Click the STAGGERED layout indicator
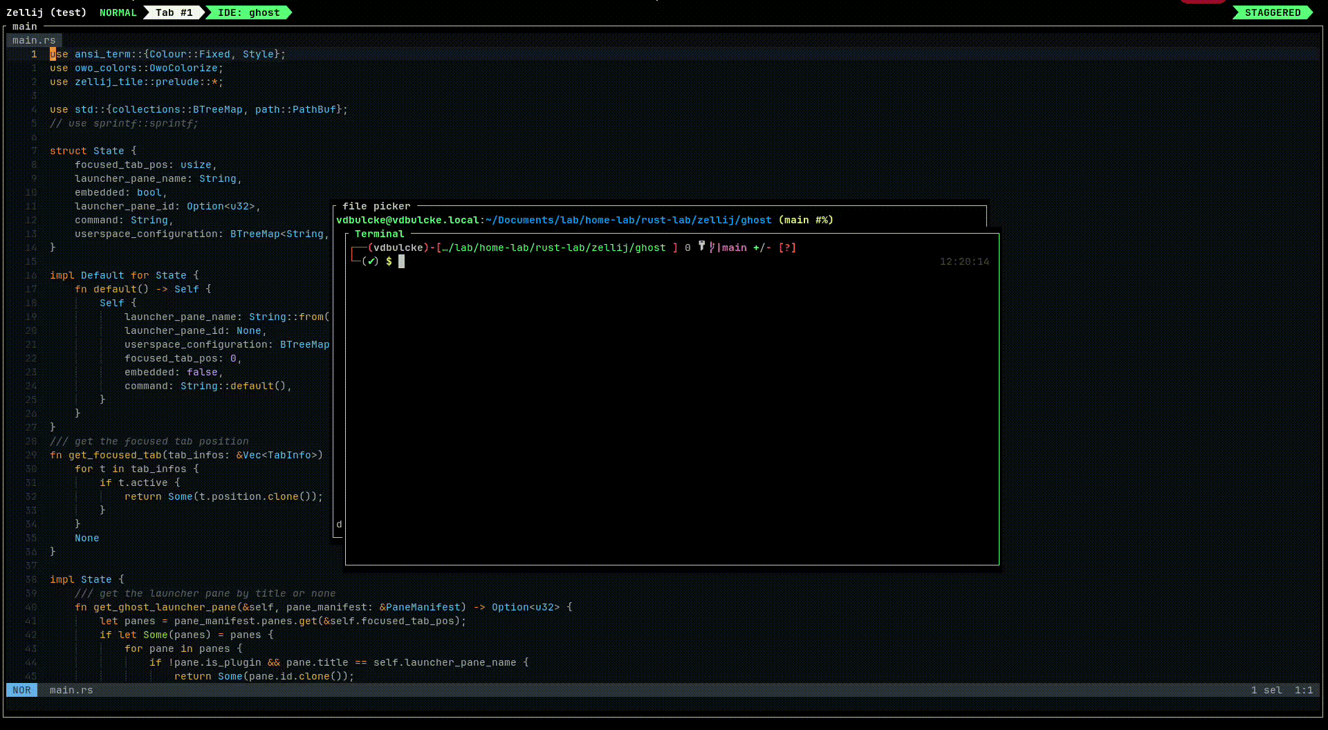Screen dimensions: 1328x730 (x=1273, y=12)
